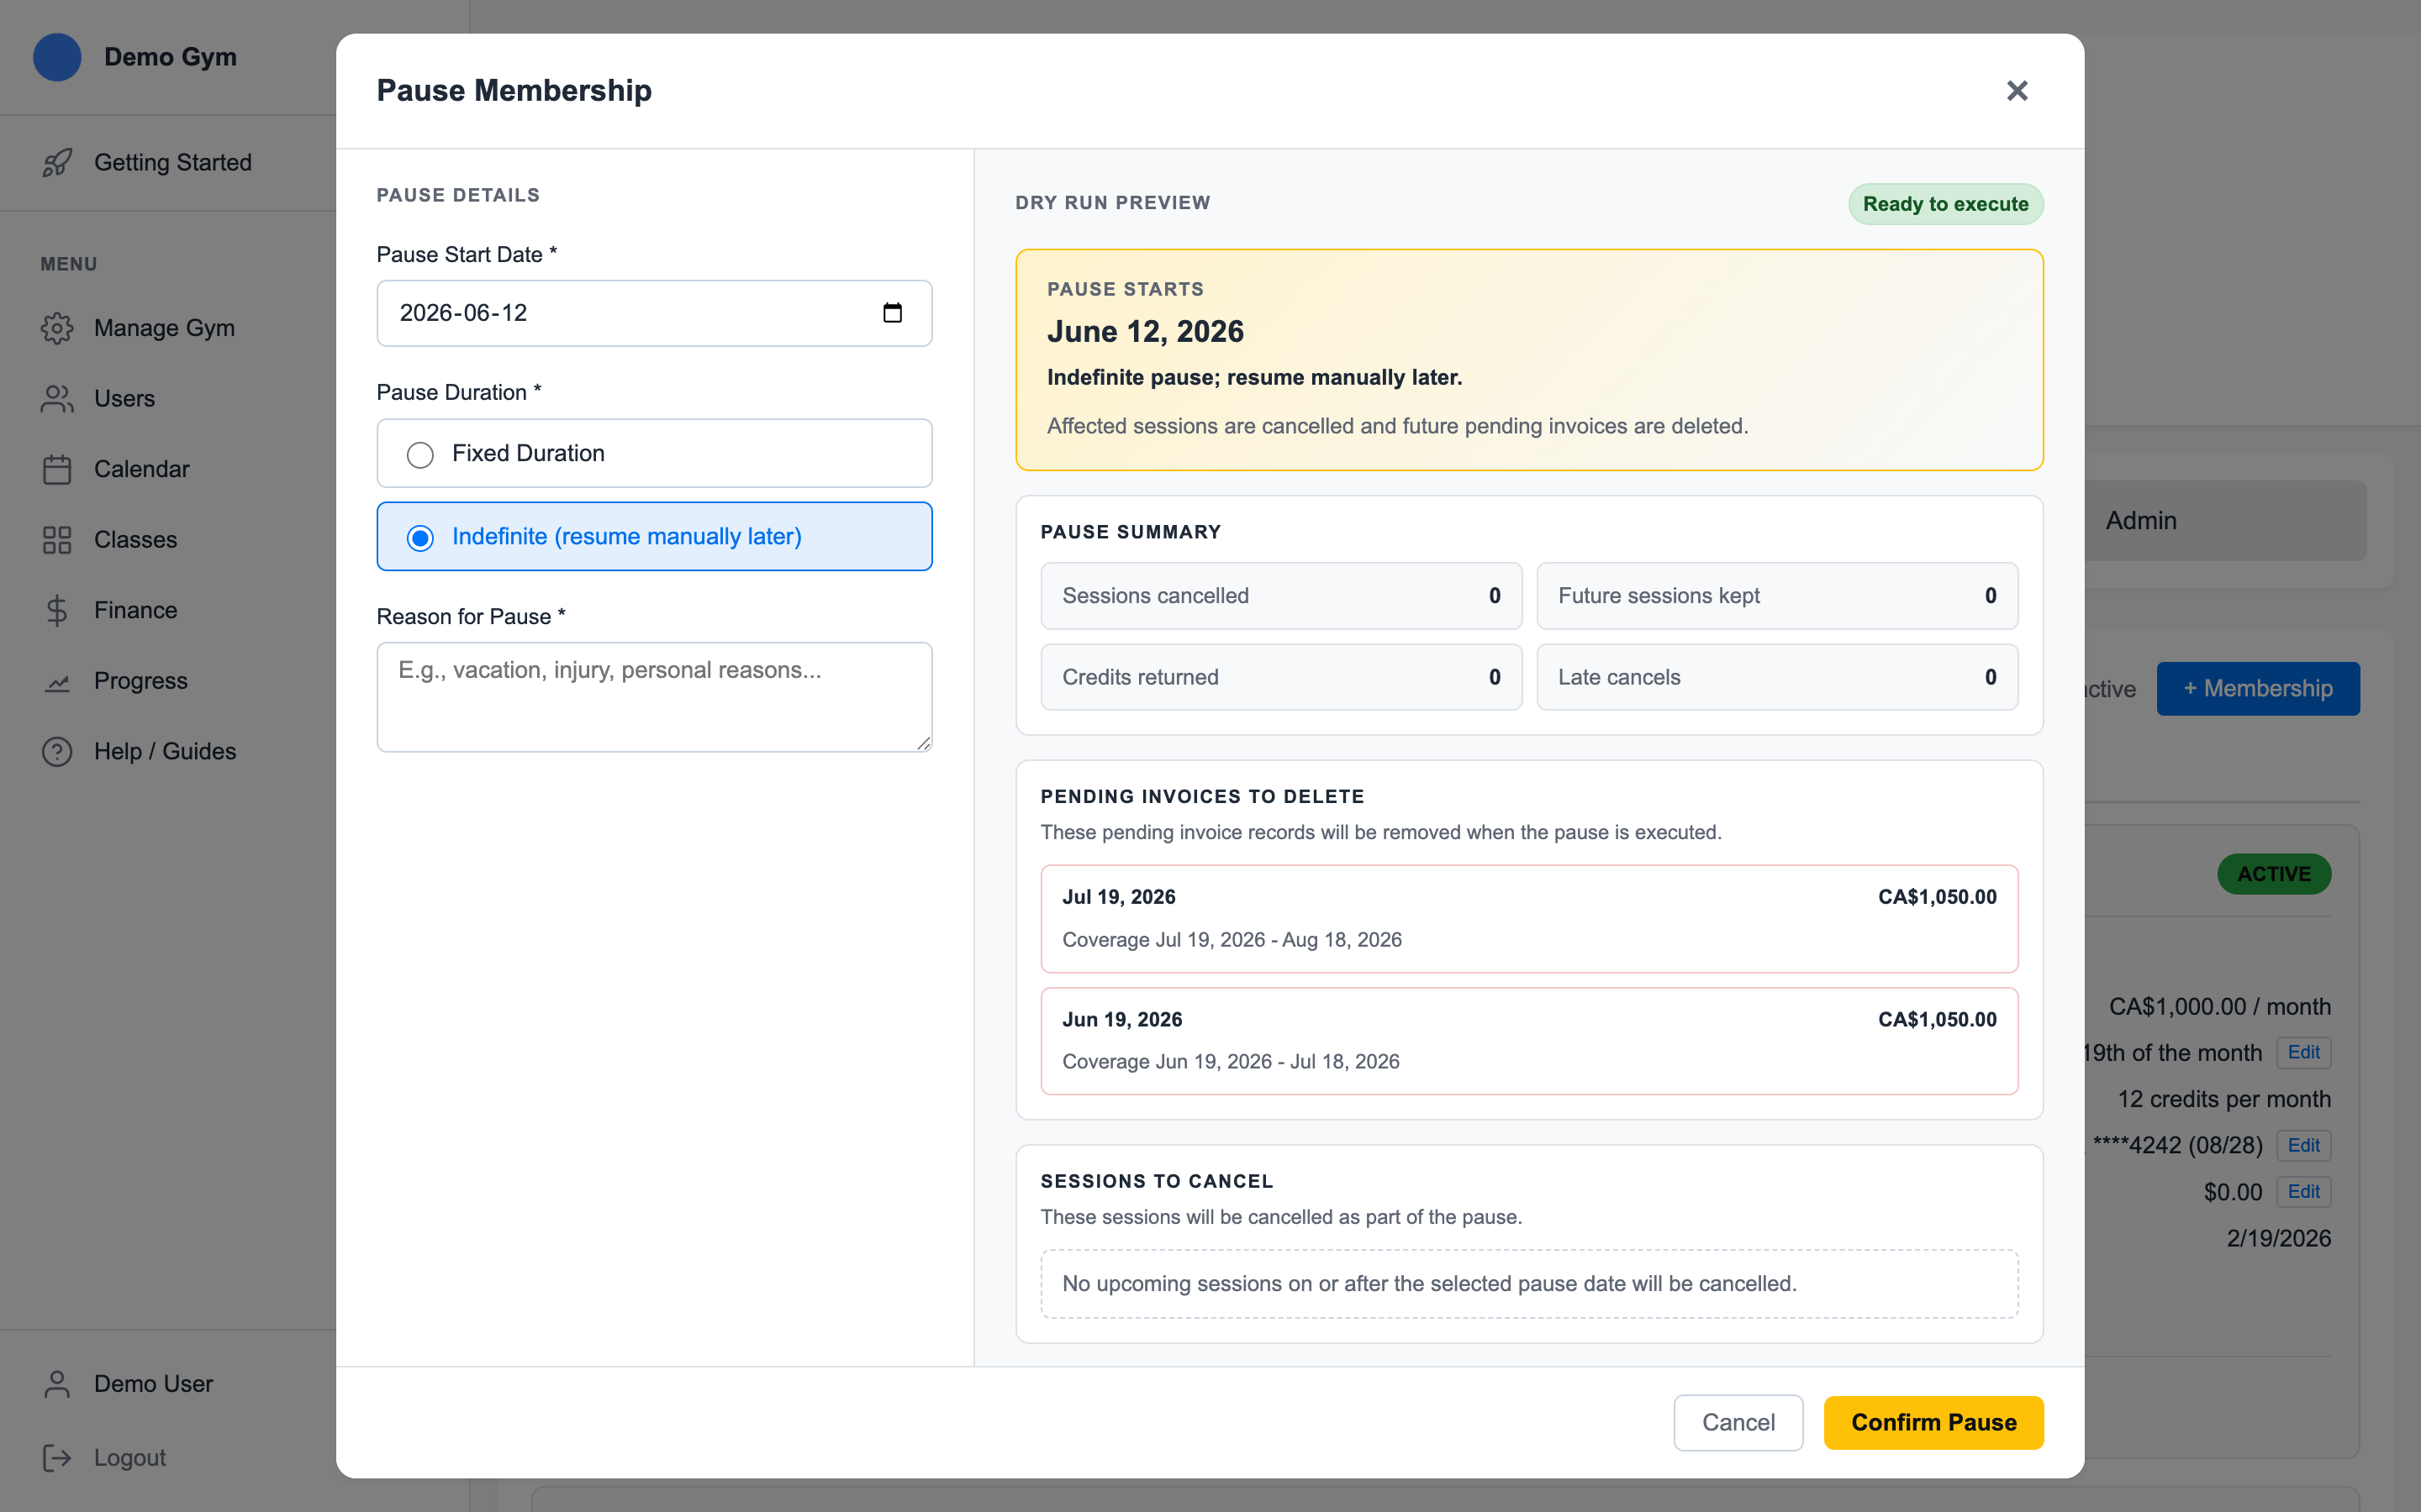2421x1512 pixels.
Task: Click the Ready to execute status badge
Action: coord(1945,204)
